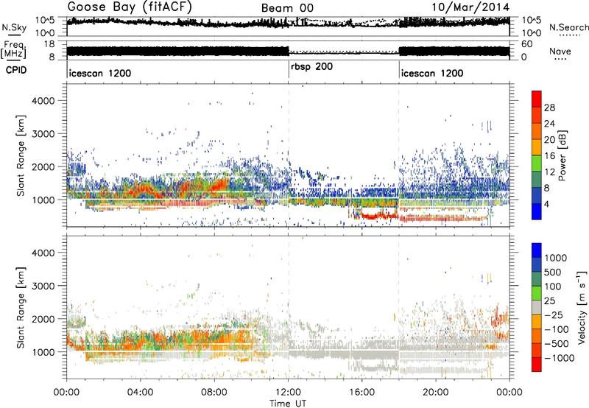Select the 'Beam 00' header text
This screenshot has height=408, width=589.
point(287,8)
